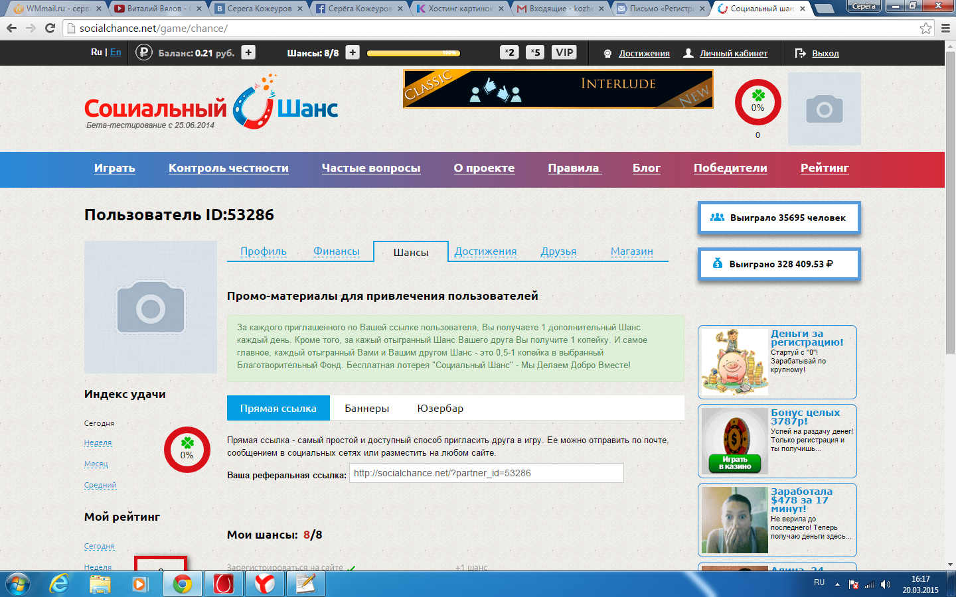956x597 pixels.
Task: Open the Деньги за регистрацию ad
Action: coord(777,362)
